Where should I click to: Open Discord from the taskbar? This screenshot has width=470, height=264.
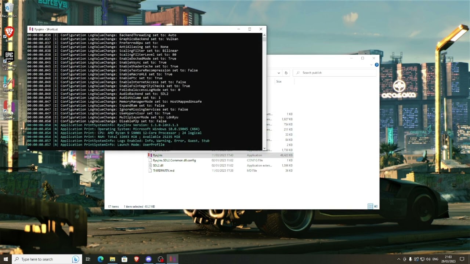[x=148, y=259]
